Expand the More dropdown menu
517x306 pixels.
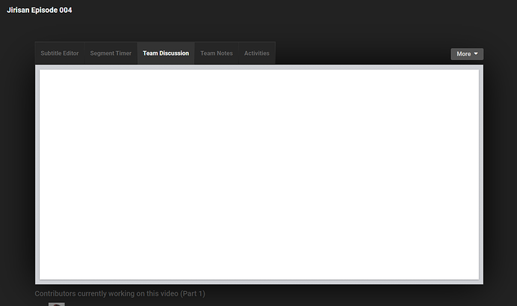(x=467, y=54)
